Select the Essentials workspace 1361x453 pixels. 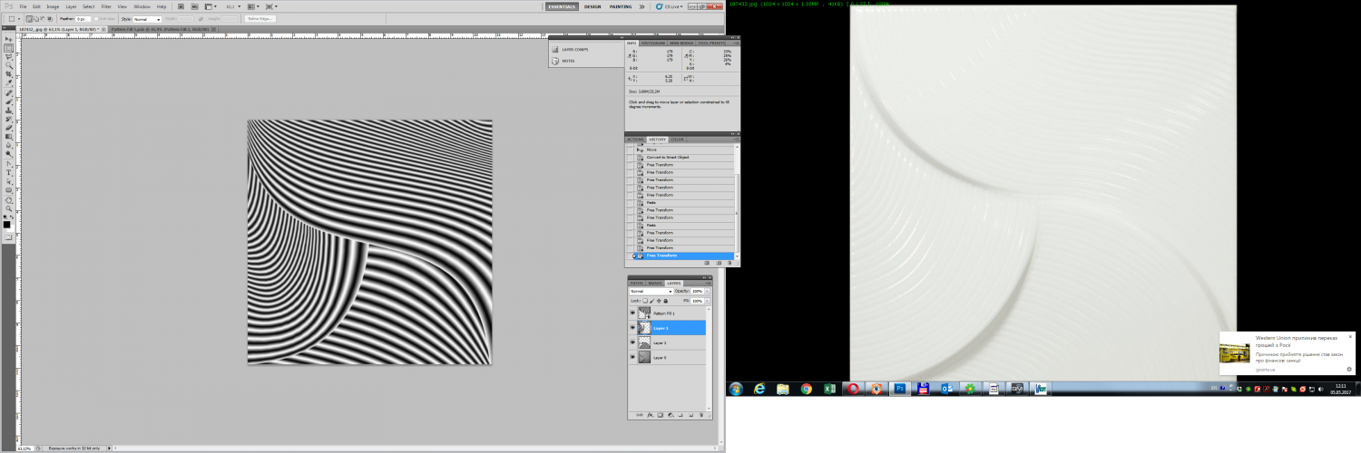(x=561, y=6)
